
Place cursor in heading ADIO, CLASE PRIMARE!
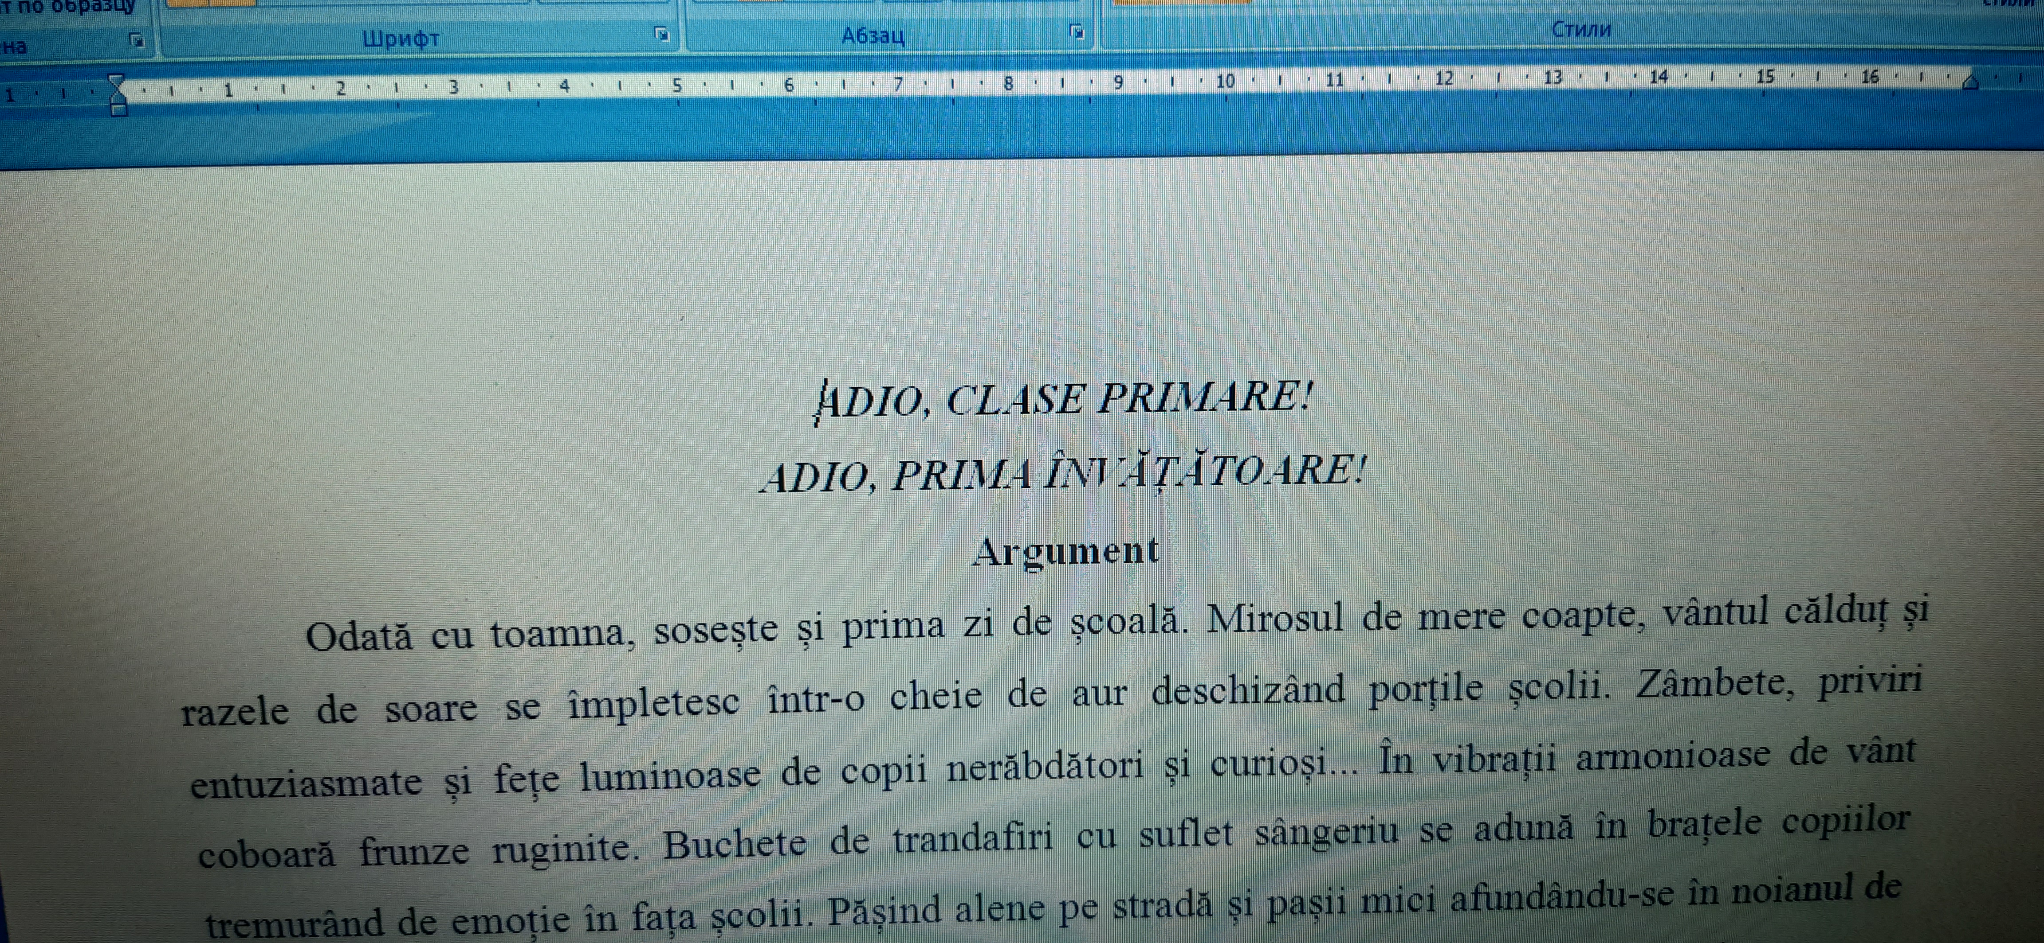pyautogui.click(x=1063, y=398)
